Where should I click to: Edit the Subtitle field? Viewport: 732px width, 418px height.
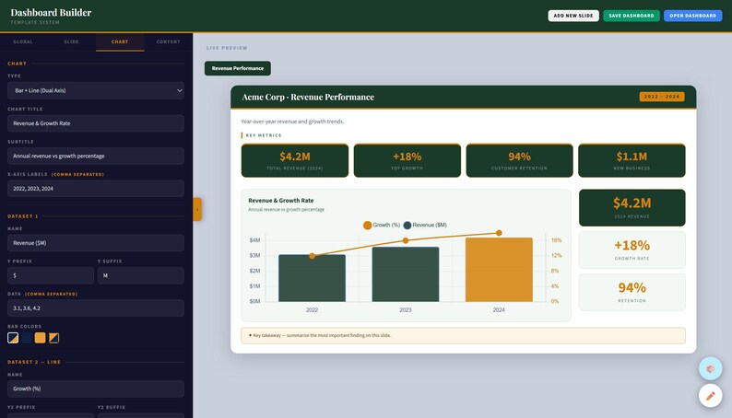click(96, 157)
